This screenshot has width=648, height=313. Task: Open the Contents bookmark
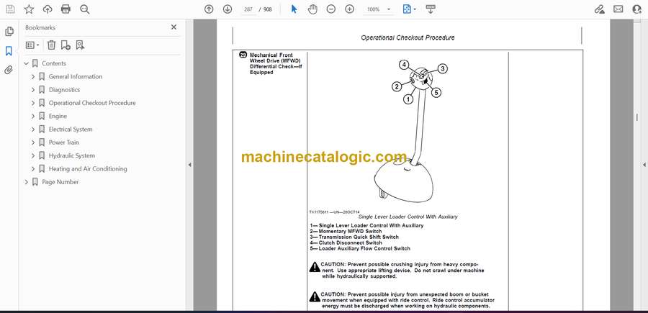click(54, 63)
